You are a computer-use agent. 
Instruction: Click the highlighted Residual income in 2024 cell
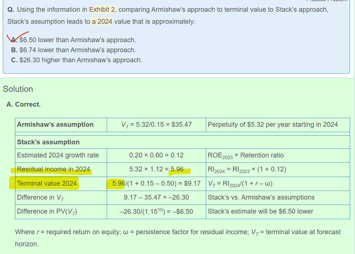(x=53, y=169)
